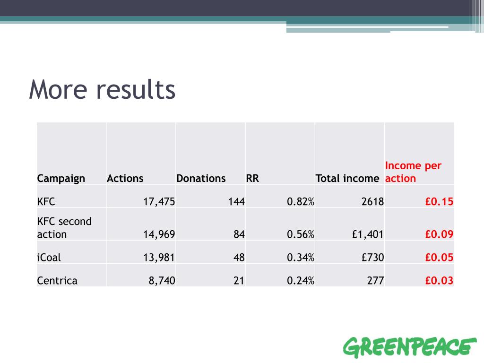Select the 'Campaign' column header
Screen dimensions: 484x363
click(x=61, y=178)
